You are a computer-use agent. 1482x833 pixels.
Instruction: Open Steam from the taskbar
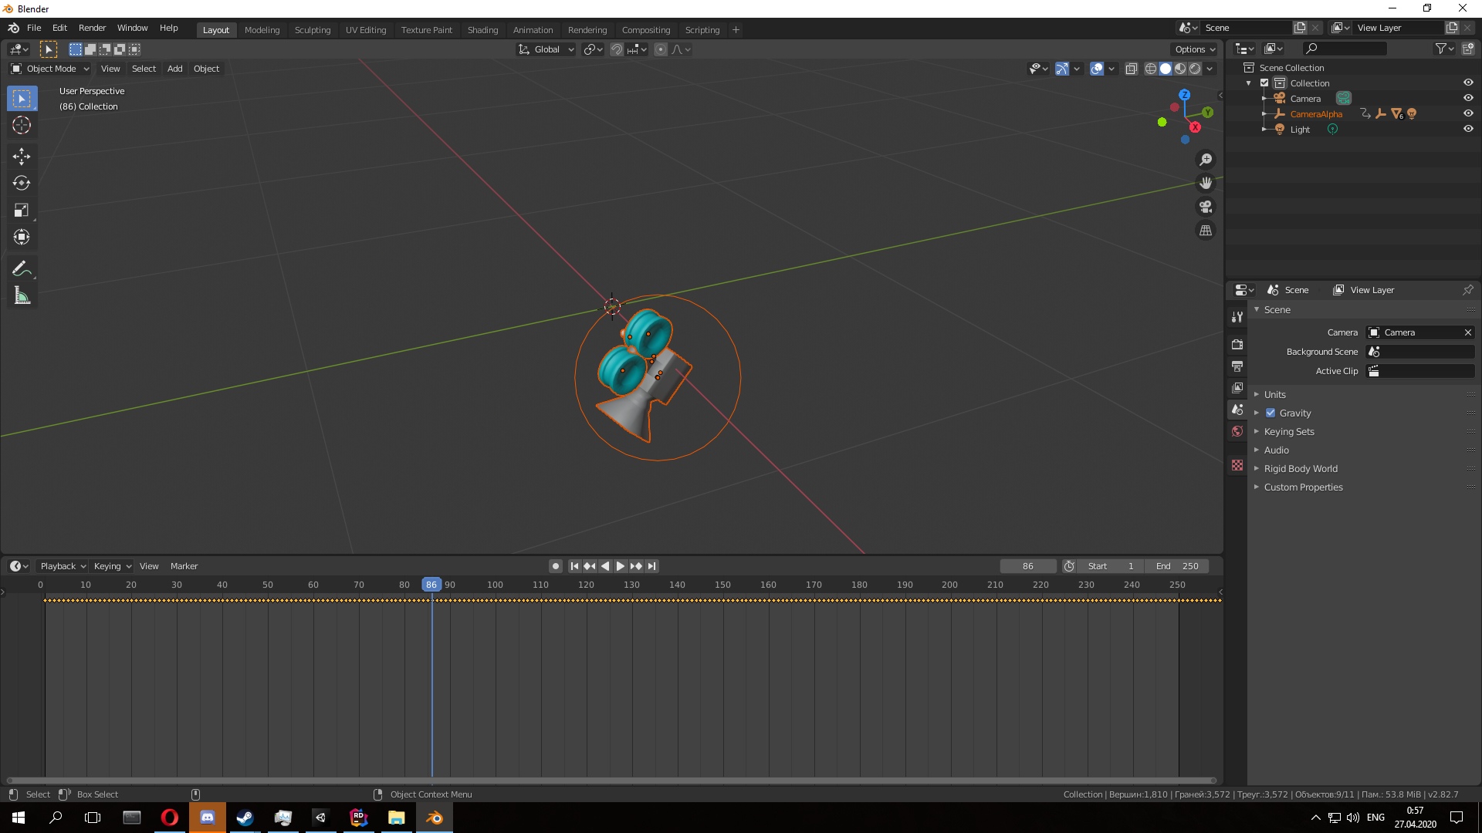click(245, 818)
